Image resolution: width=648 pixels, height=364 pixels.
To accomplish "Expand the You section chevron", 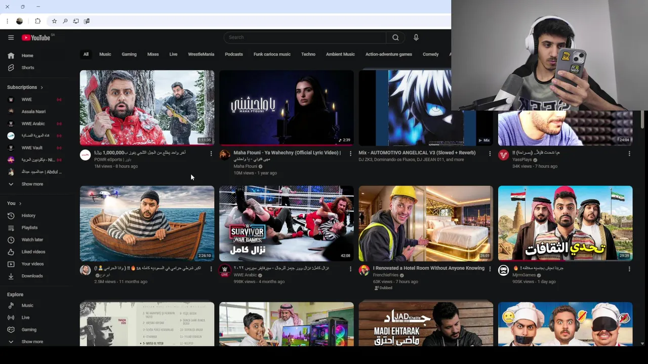I will [20, 204].
